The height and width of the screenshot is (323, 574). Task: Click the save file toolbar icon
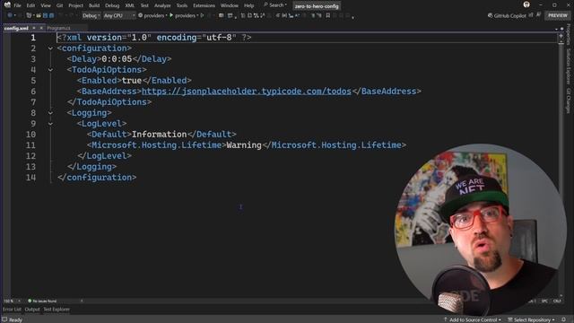(x=45, y=15)
